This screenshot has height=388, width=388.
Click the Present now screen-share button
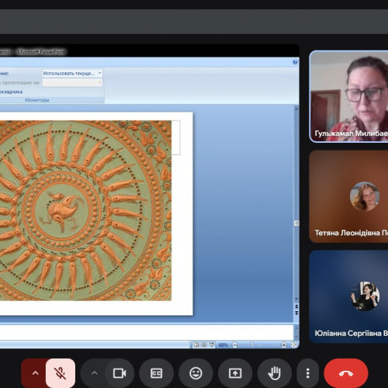235,373
